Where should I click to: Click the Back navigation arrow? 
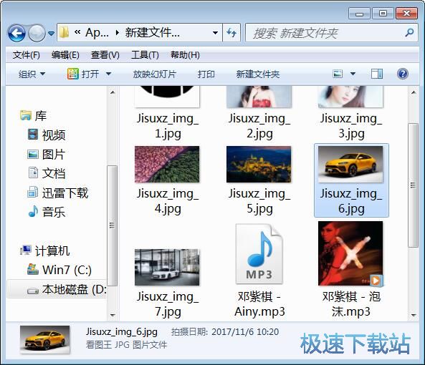pyautogui.click(x=16, y=33)
